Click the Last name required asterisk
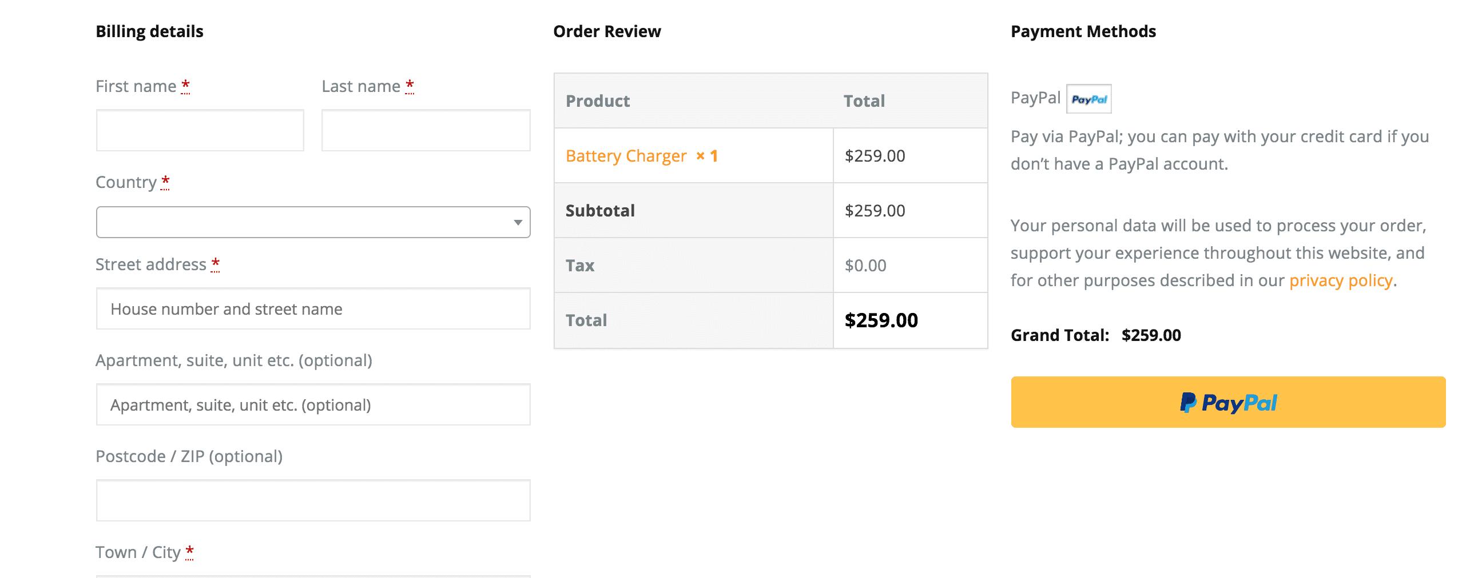The width and height of the screenshot is (1478, 578). 409,86
